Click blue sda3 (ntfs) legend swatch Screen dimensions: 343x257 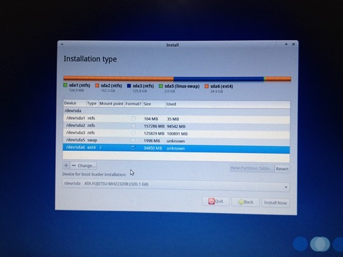tap(129, 86)
